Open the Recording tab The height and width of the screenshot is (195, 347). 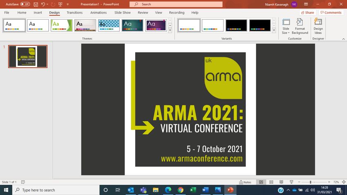177,13
